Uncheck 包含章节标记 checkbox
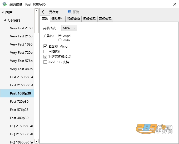The width and height of the screenshot is (179, 144). click(x=45, y=46)
